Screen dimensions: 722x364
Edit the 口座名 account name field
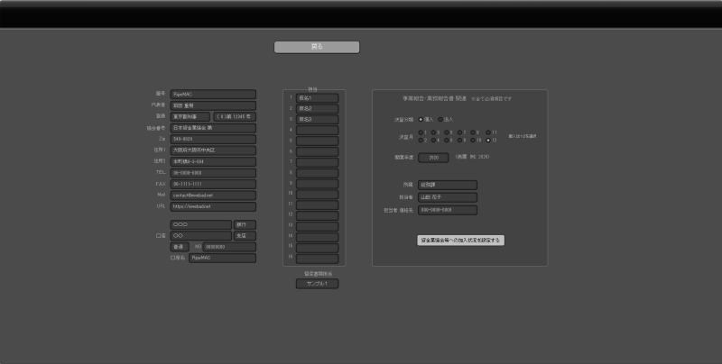click(x=222, y=258)
